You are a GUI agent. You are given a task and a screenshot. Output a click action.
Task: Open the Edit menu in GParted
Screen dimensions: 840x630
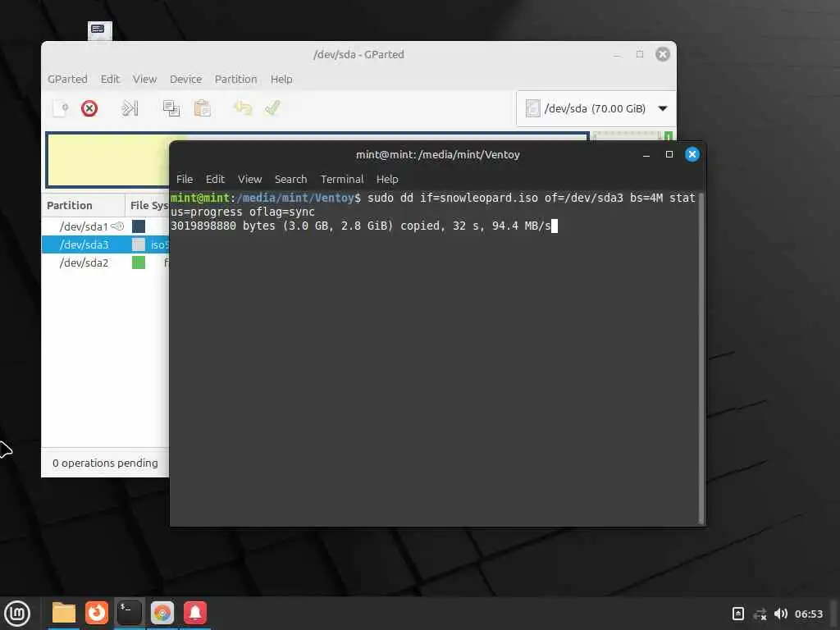pyautogui.click(x=110, y=79)
